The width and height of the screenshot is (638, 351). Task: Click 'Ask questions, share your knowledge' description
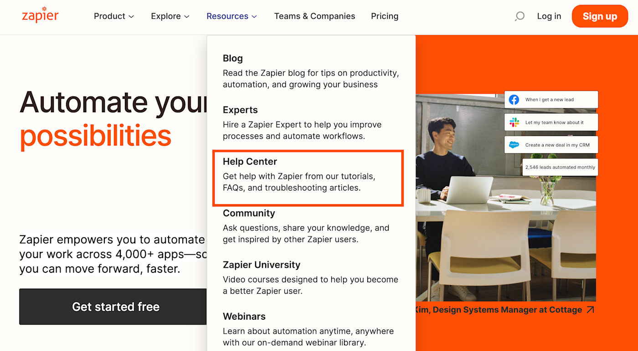[306, 233]
